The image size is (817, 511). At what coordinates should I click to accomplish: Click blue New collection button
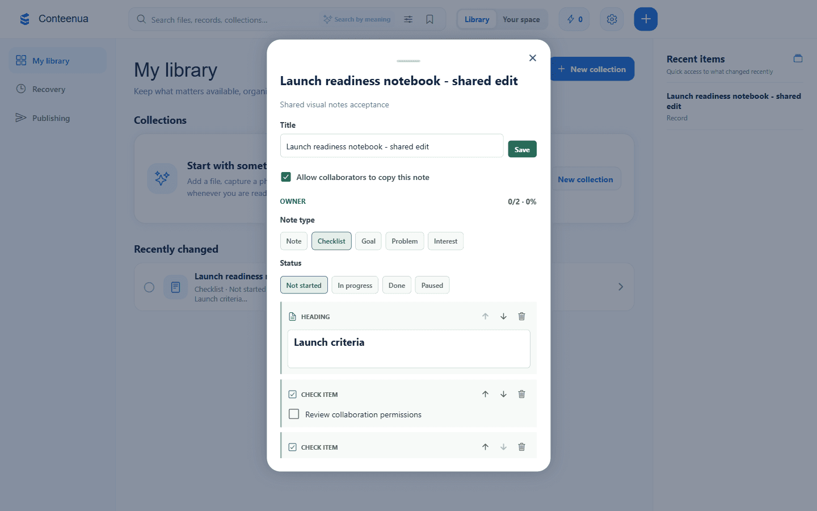[x=592, y=69]
